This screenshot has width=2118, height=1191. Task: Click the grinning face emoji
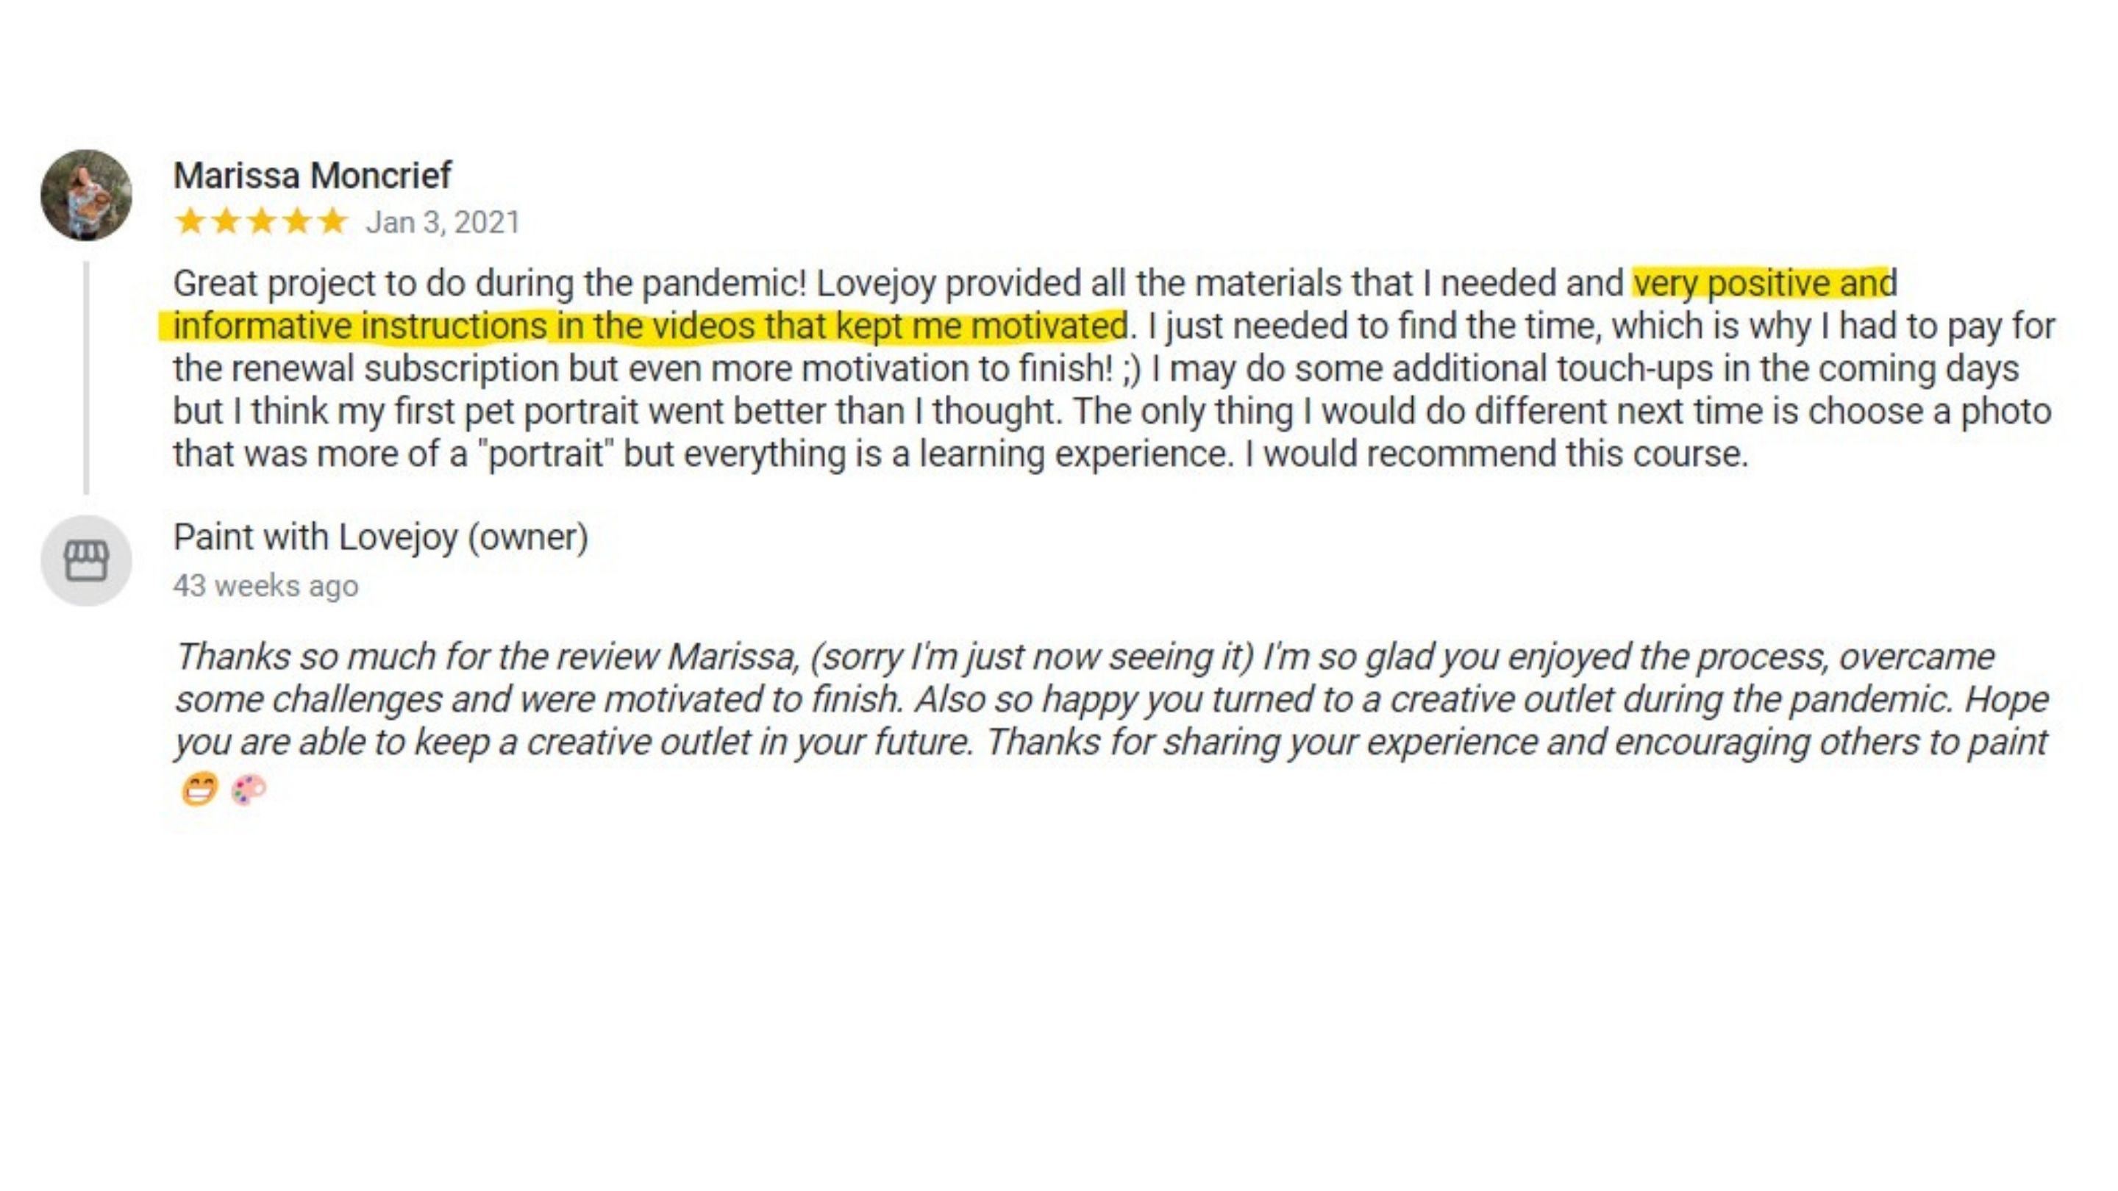pos(199,790)
